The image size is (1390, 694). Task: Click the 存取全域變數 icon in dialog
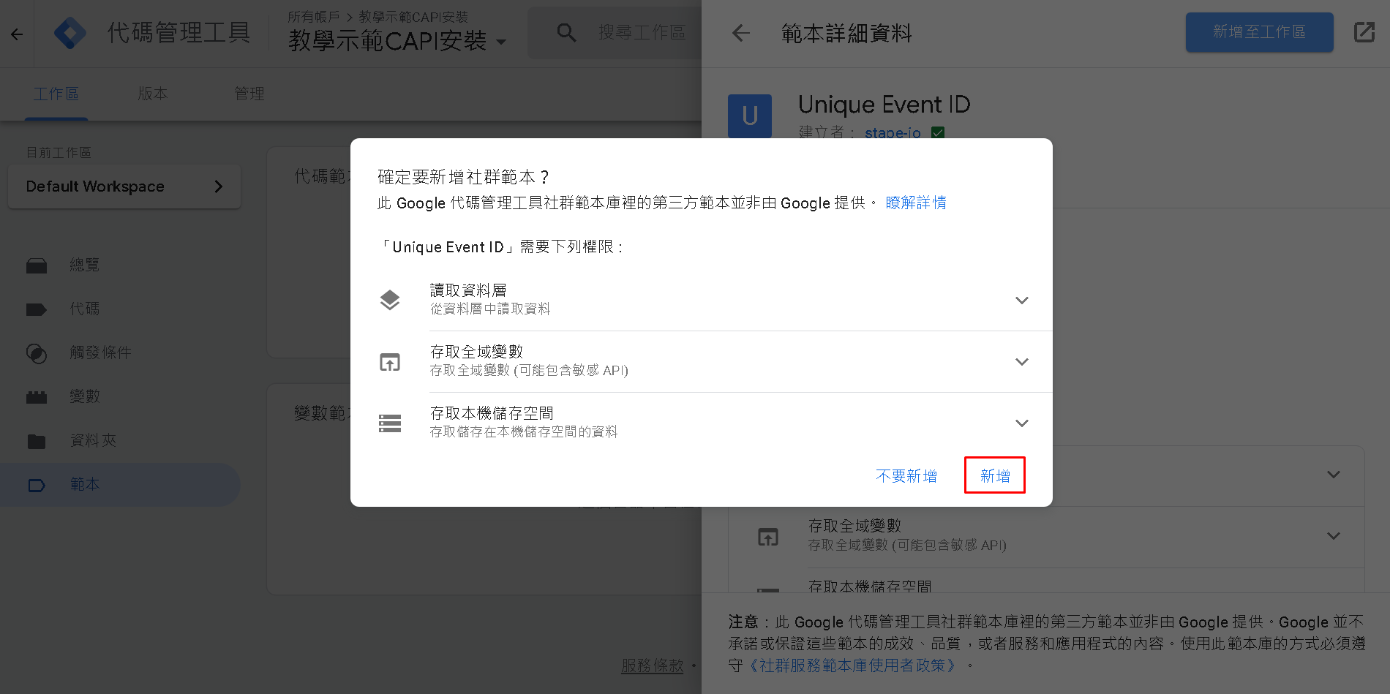(390, 361)
